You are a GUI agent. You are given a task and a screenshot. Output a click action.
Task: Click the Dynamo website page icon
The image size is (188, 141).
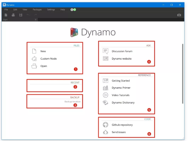coord(106,59)
